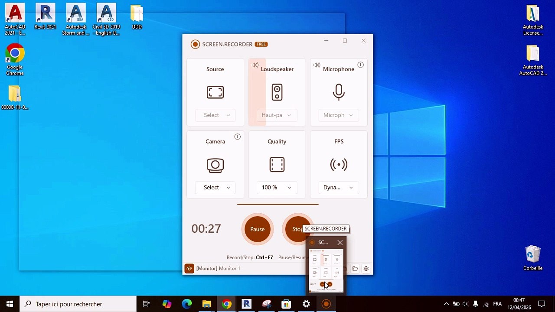
Task: Switch to Google Chrome in the taskbar
Action: tap(227, 304)
